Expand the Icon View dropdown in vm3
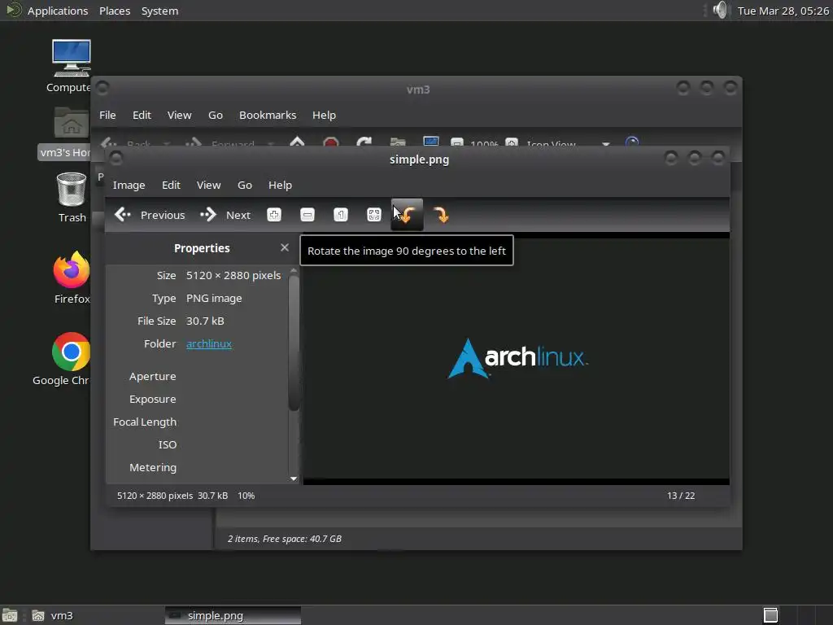The image size is (833, 625). tap(605, 143)
